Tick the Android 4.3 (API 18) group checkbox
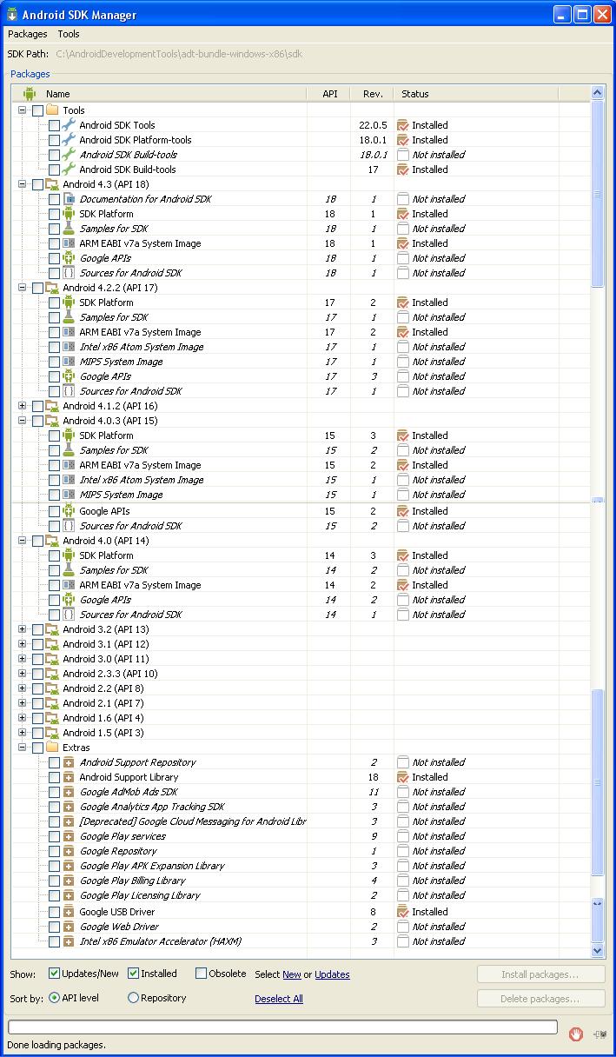 pos(37,185)
